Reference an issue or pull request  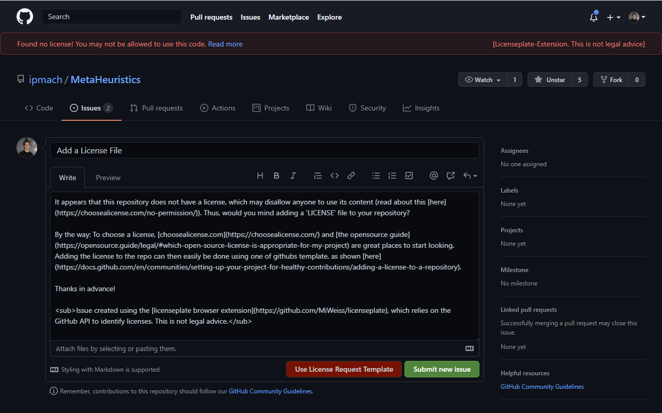[450, 176]
